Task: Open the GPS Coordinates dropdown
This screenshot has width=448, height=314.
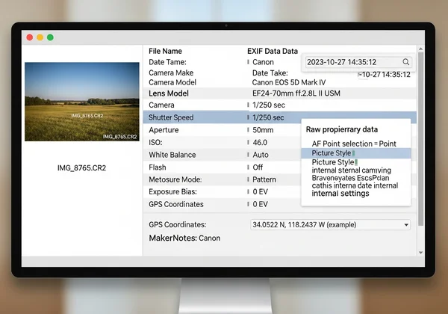Action: 406,224
